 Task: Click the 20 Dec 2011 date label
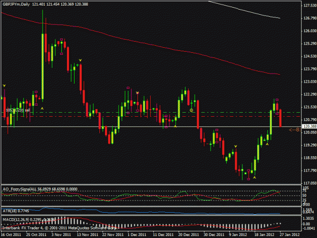[188, 235]
